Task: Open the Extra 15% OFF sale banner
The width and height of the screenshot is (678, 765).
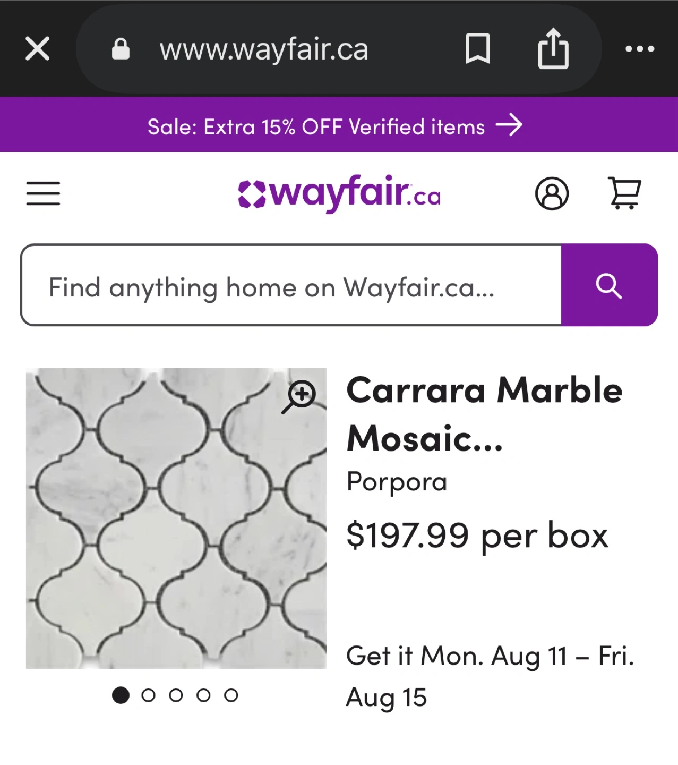Action: [336, 126]
